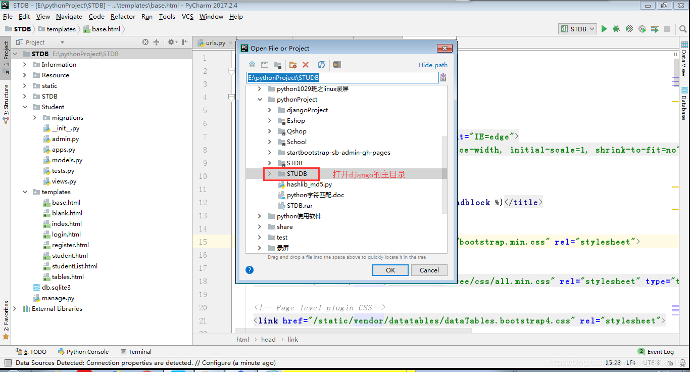Refresh the file tree in dialog

(x=321, y=65)
